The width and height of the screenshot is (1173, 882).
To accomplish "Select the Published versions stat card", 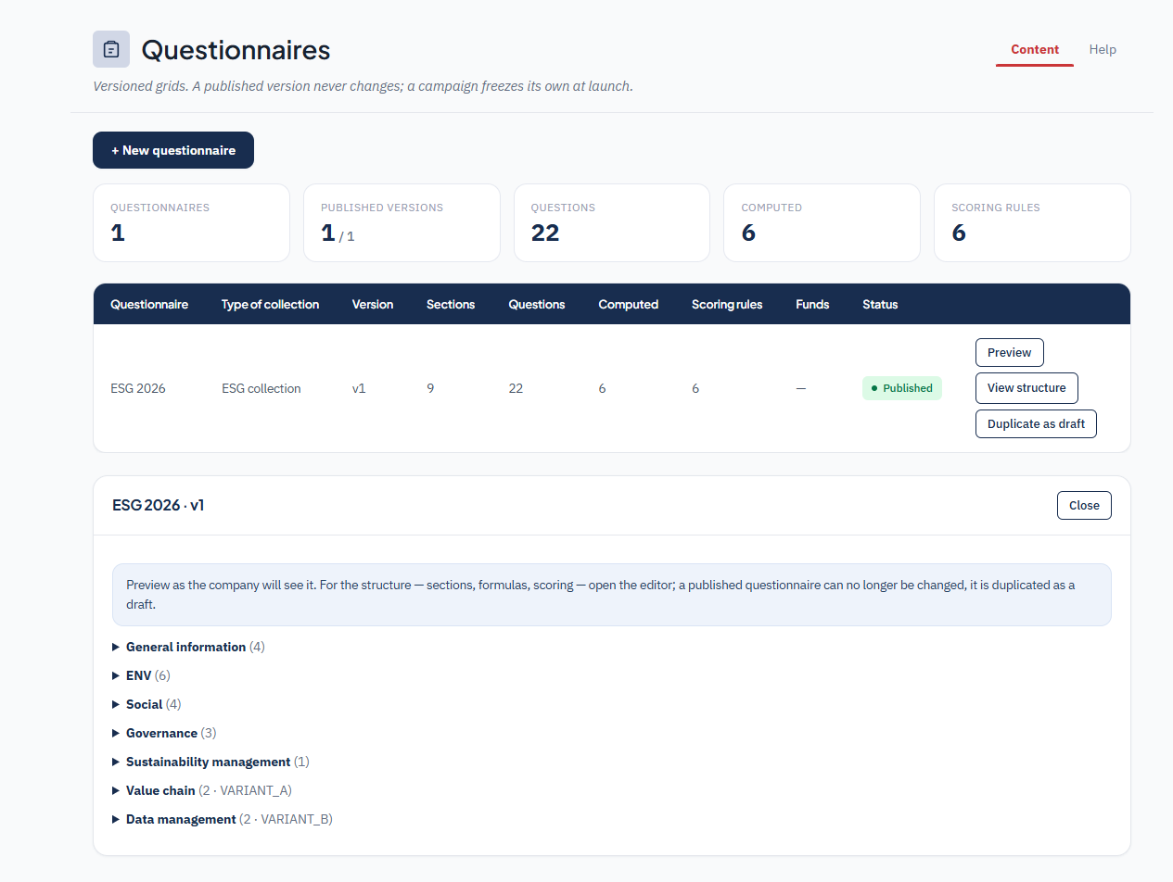I will [402, 222].
